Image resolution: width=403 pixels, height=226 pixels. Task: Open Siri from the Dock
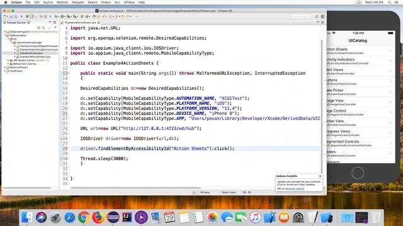(41, 217)
